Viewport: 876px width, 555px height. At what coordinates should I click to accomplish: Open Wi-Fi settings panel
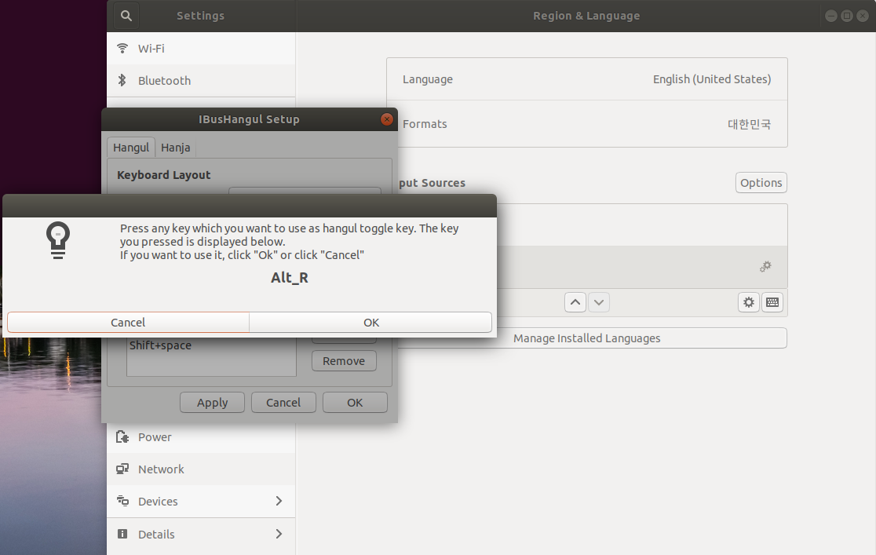tap(201, 48)
